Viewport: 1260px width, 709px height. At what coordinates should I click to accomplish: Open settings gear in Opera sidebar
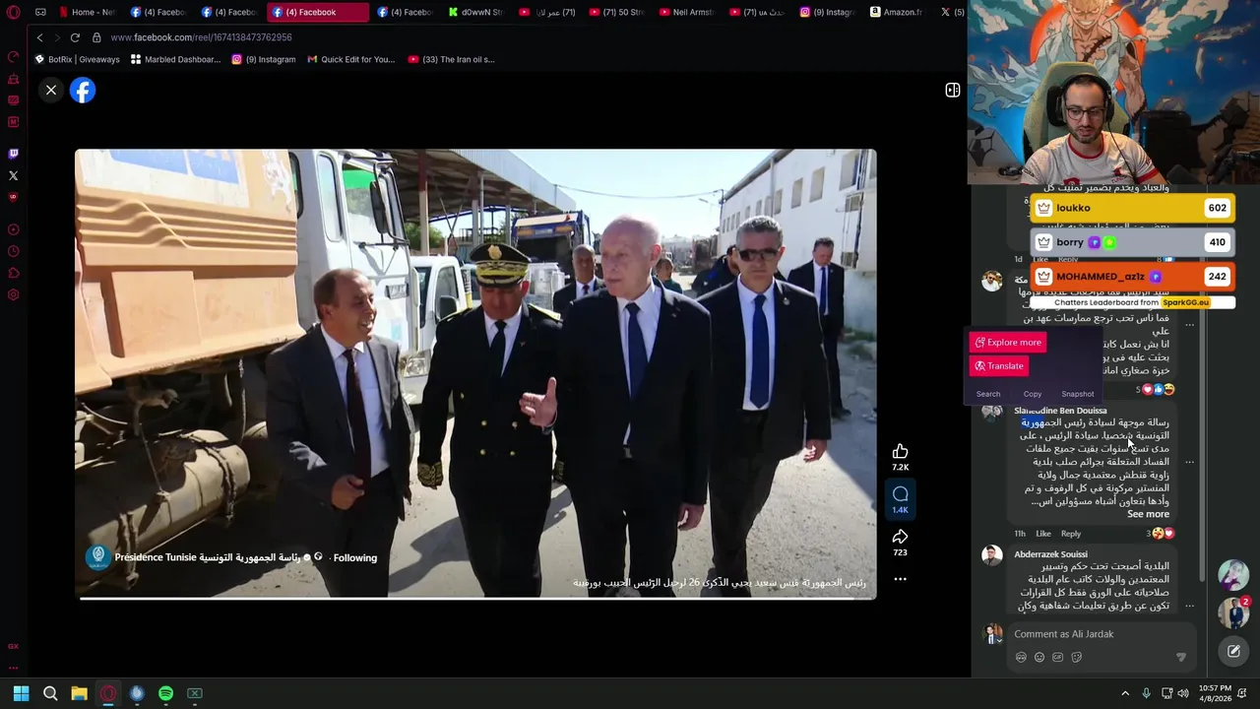tap(13, 294)
